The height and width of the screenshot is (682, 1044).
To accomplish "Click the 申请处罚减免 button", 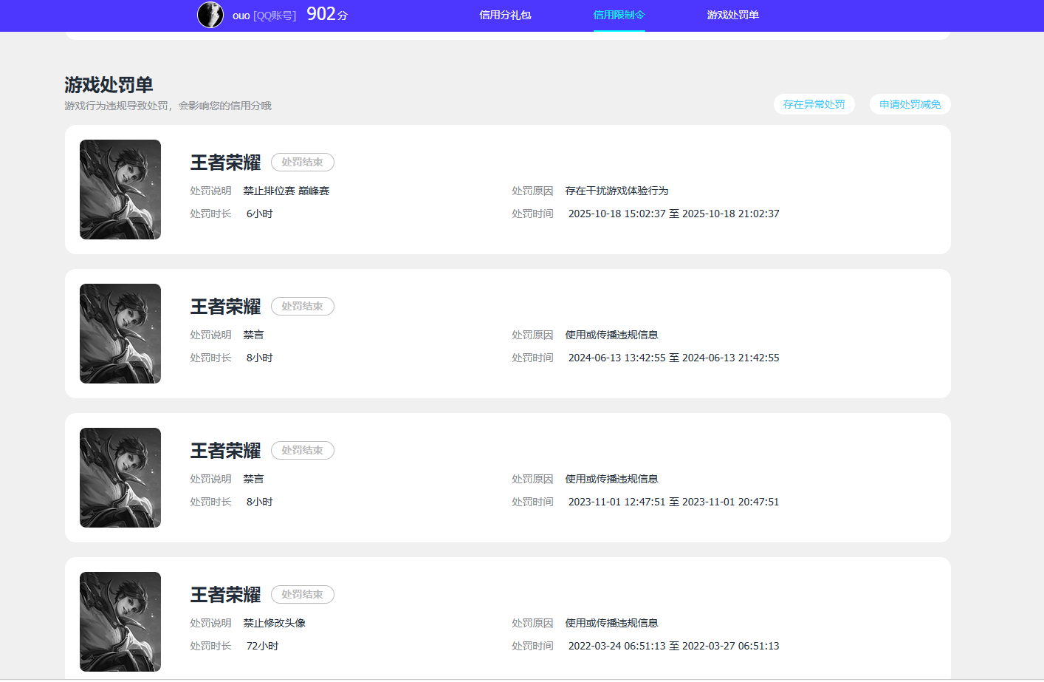I will pos(910,104).
